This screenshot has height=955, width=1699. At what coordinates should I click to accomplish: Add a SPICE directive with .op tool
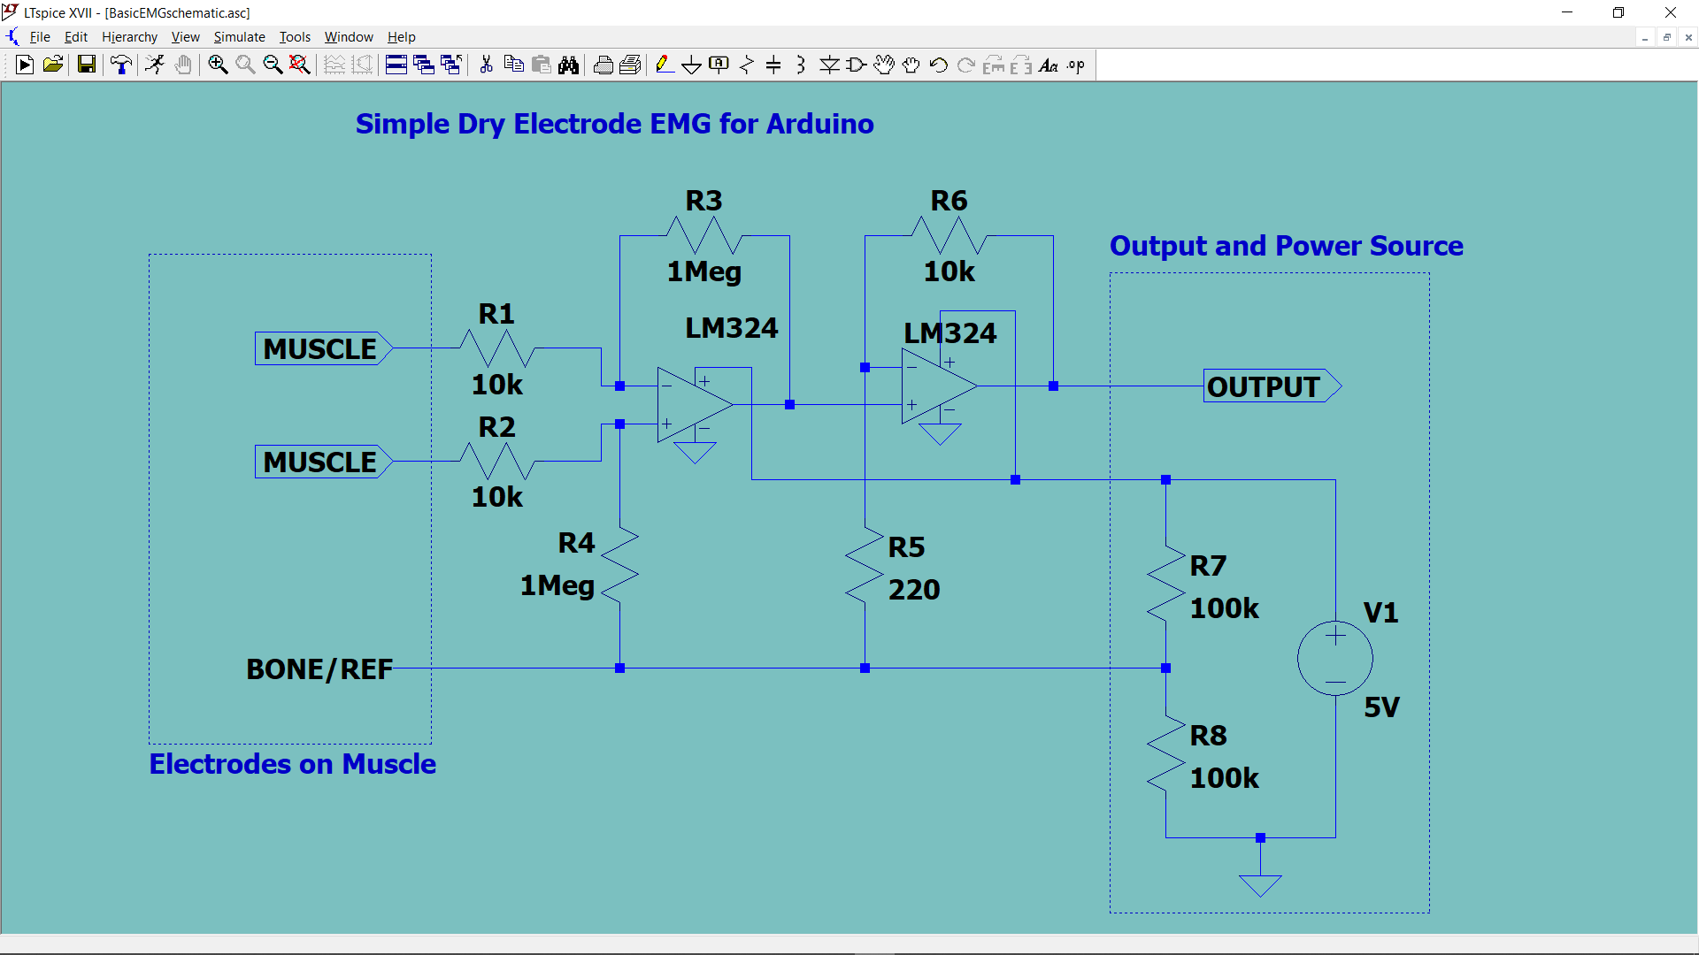pos(1074,65)
